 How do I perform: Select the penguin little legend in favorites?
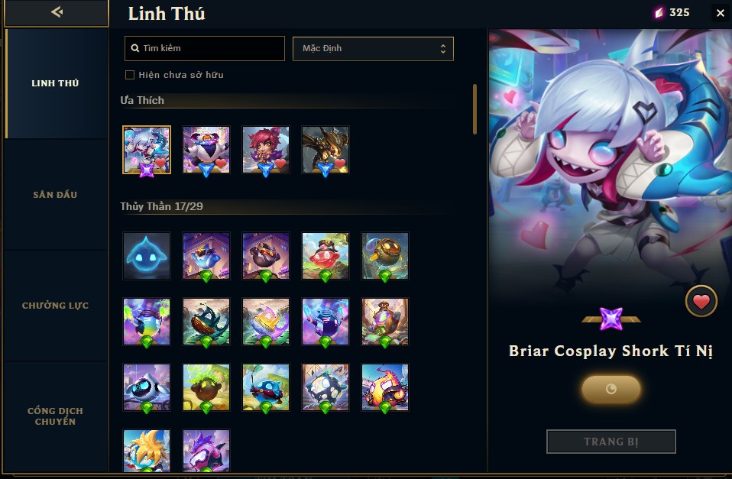pyautogui.click(x=206, y=150)
